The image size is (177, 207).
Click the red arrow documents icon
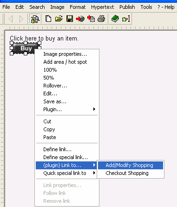coord(91,19)
